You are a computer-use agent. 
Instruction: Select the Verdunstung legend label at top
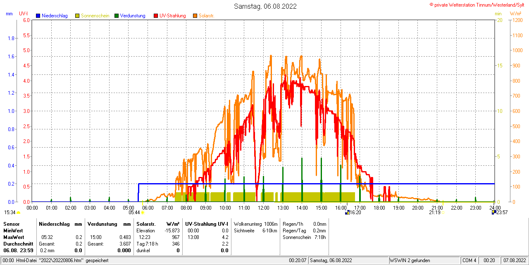[x=133, y=16]
